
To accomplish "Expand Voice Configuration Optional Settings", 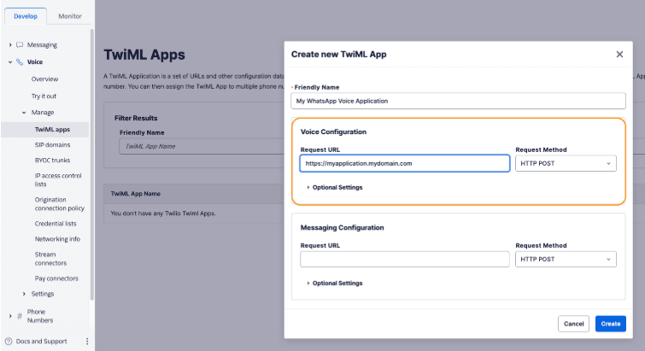I will pos(334,187).
